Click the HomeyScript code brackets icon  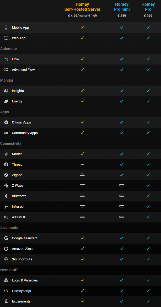[x=6, y=291]
